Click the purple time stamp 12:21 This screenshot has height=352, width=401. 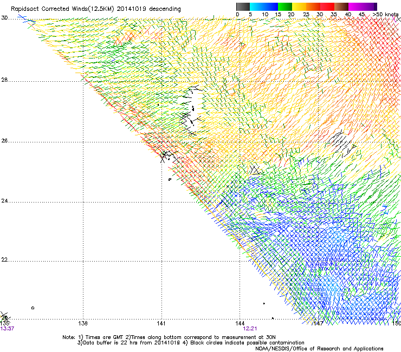coord(250,329)
